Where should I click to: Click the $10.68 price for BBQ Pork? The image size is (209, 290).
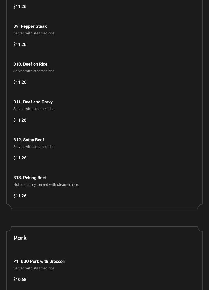pyautogui.click(x=20, y=279)
